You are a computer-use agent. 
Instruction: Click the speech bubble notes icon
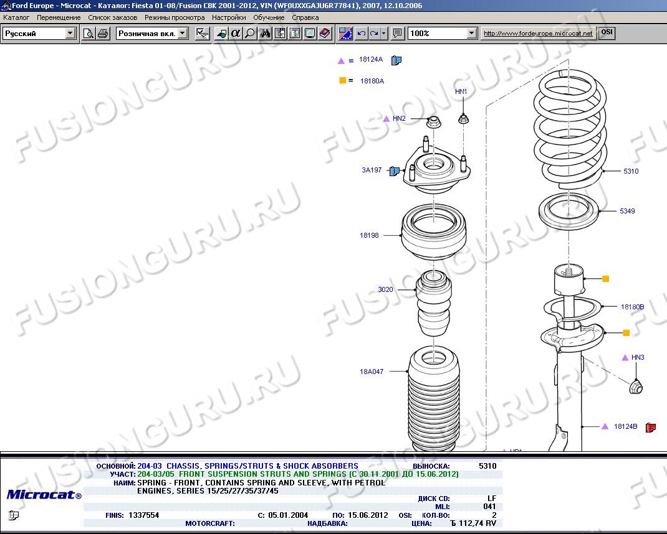pos(397,33)
